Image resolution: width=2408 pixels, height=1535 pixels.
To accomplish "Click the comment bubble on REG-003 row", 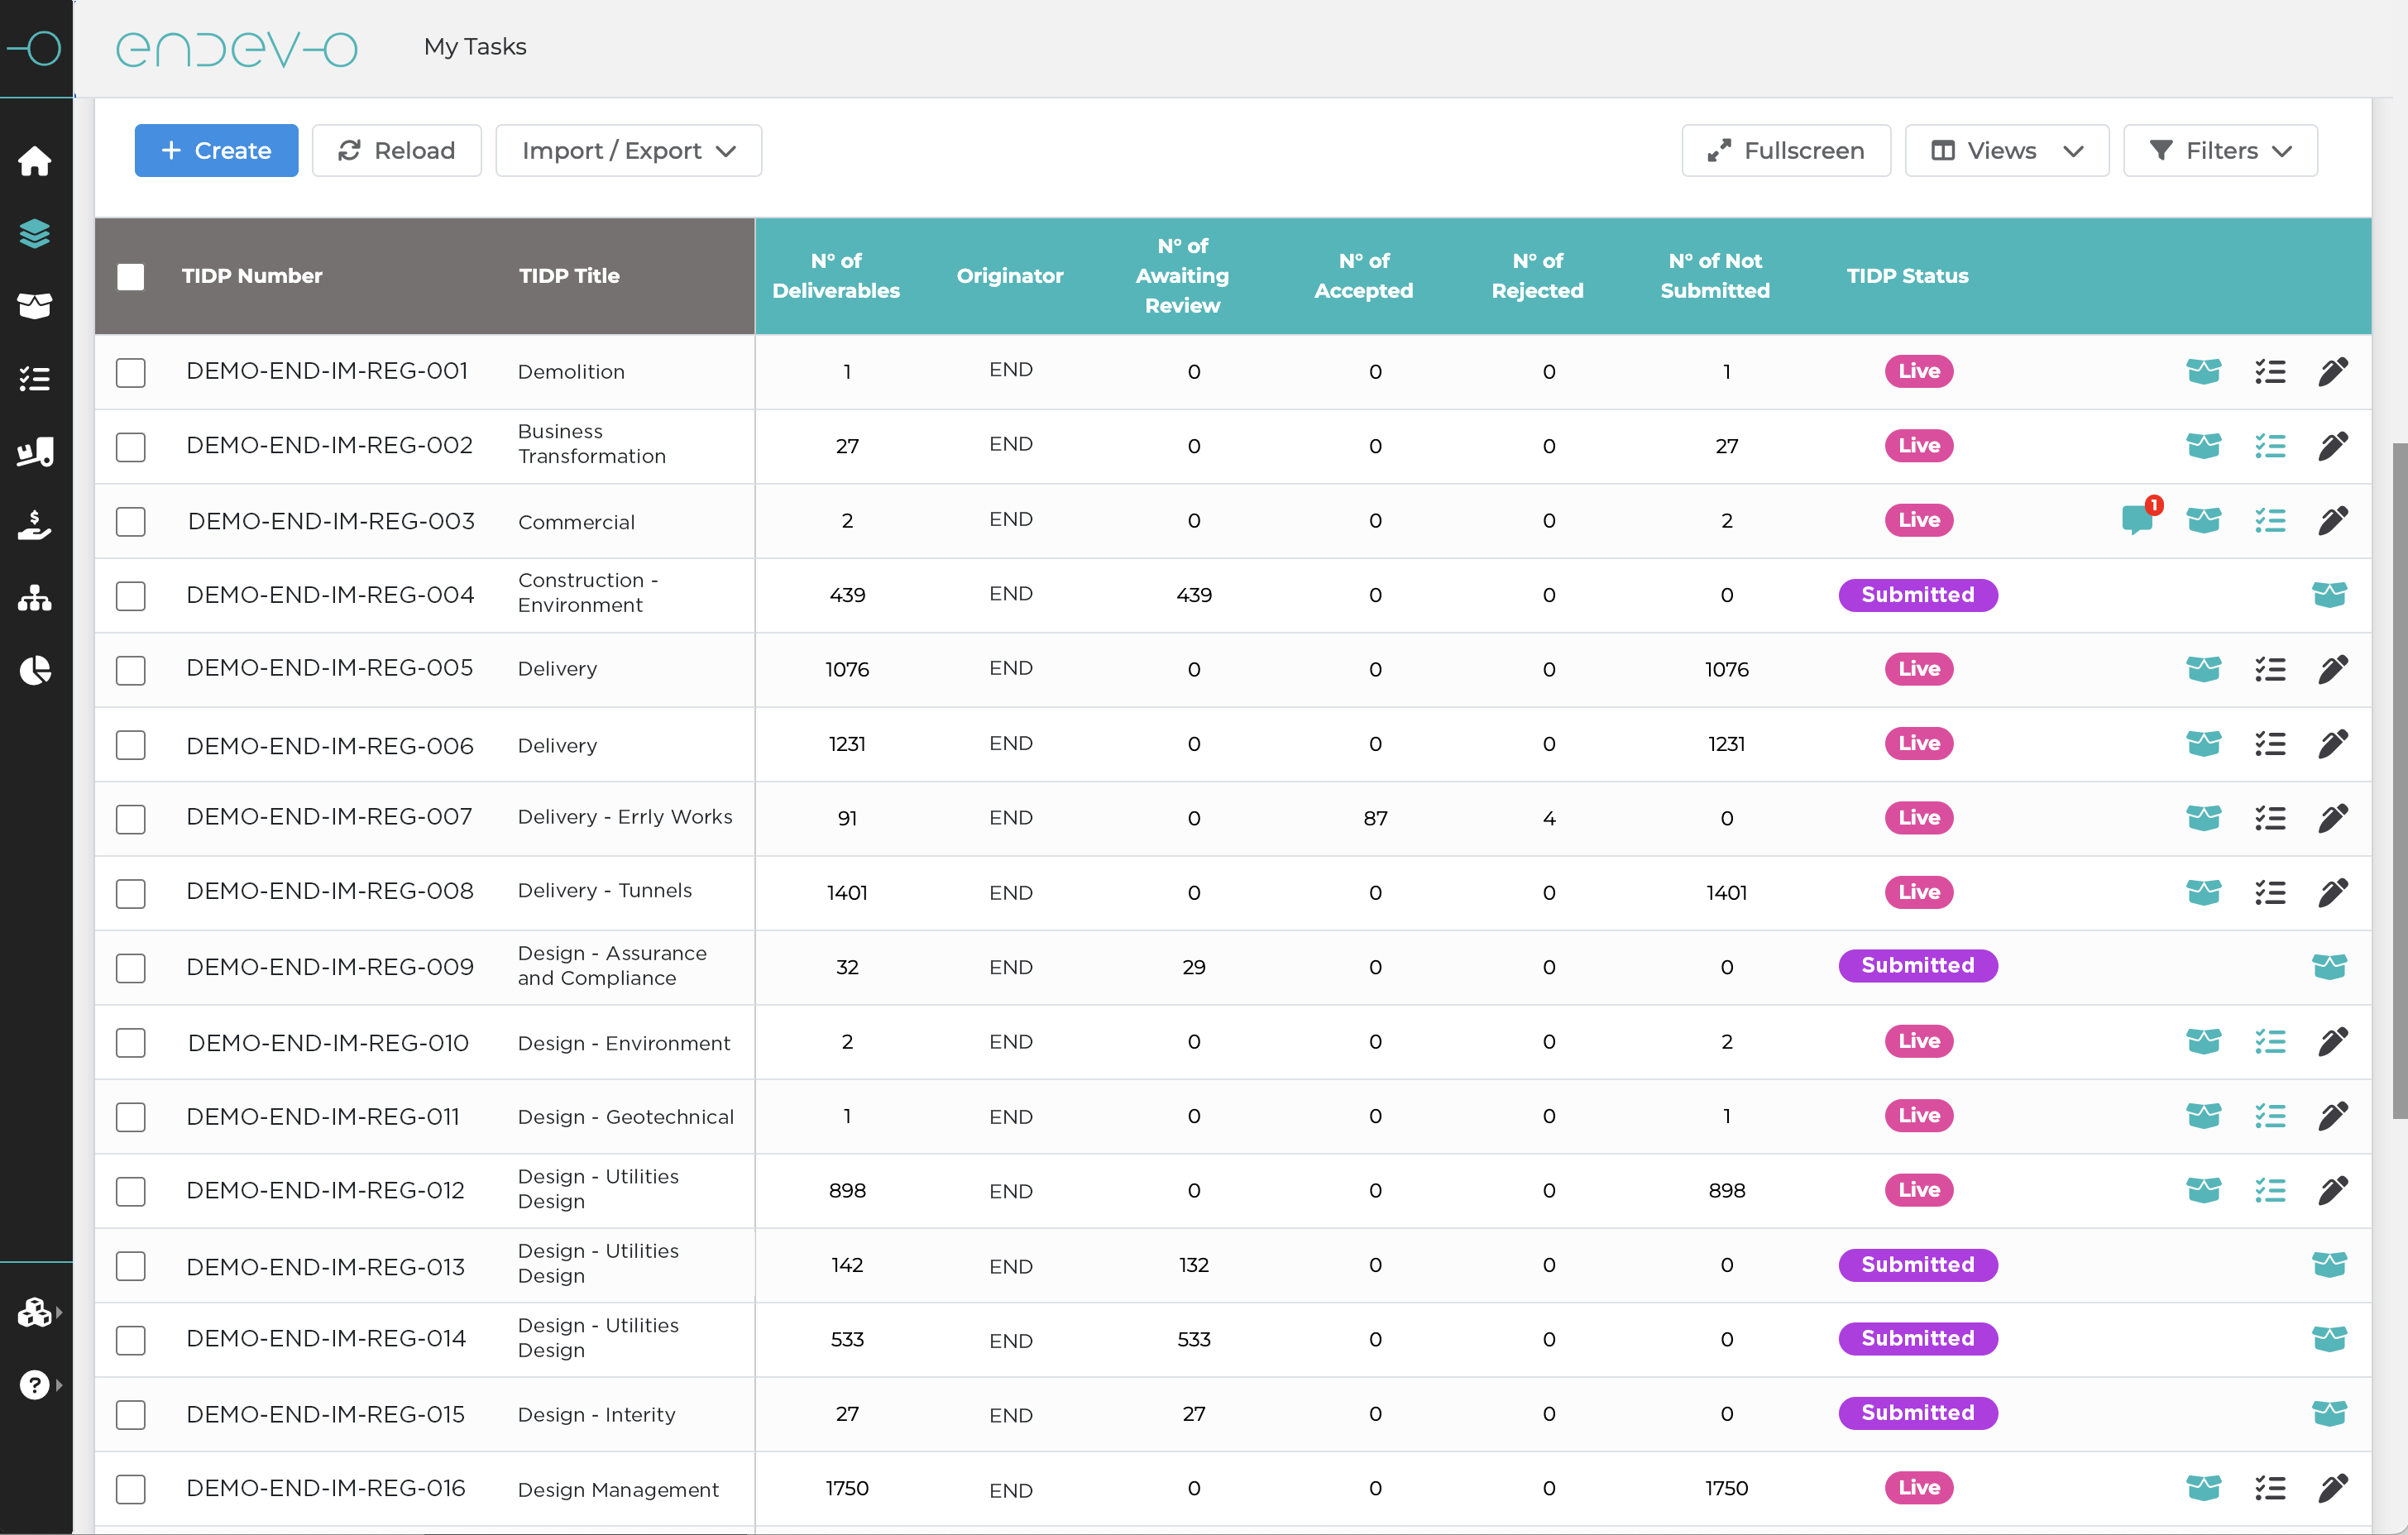I will click(2137, 520).
